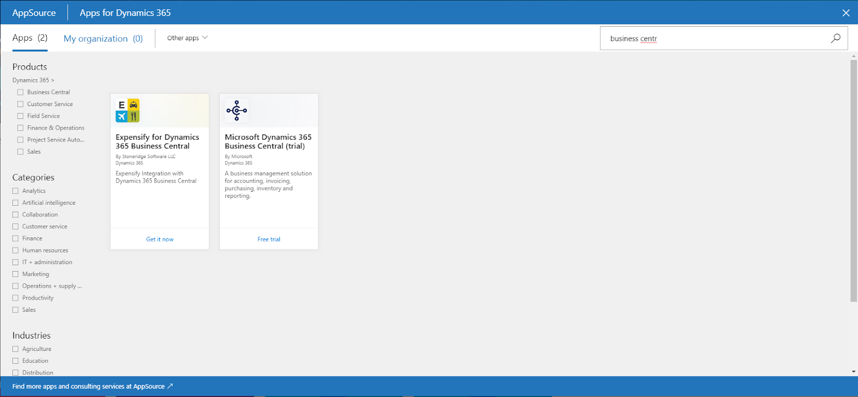Click Apps for Dynamics 365 header text
Image resolution: width=858 pixels, height=397 pixels.
(x=125, y=13)
